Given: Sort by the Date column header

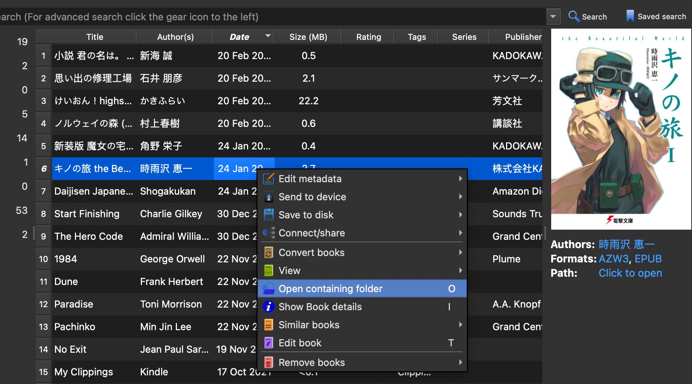Looking at the screenshot, I should pyautogui.click(x=243, y=37).
